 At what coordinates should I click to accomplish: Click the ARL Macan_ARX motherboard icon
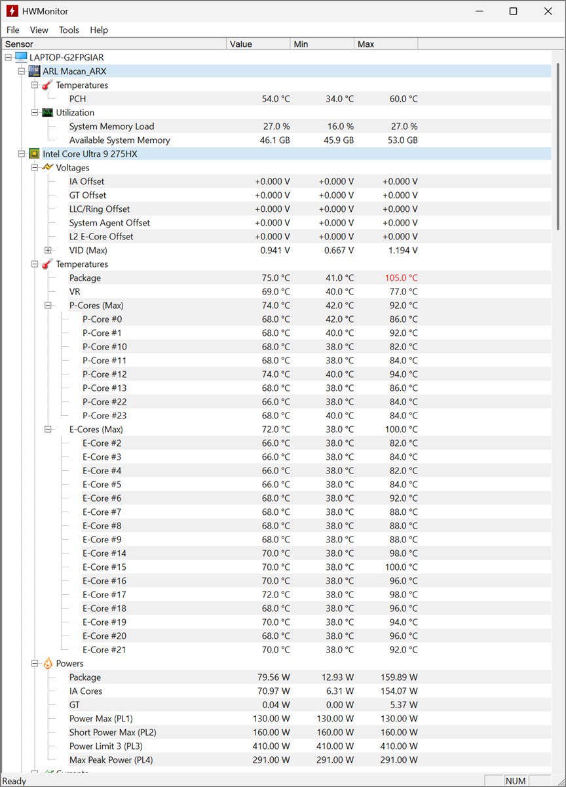coord(34,71)
